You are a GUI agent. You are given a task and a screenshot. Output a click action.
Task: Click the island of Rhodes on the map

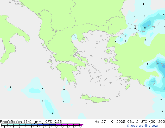click(128, 87)
